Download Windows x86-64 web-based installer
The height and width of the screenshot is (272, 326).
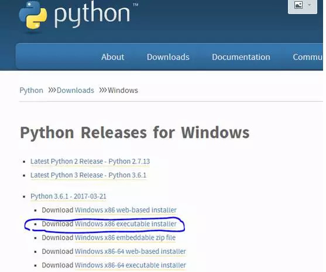coord(130,252)
